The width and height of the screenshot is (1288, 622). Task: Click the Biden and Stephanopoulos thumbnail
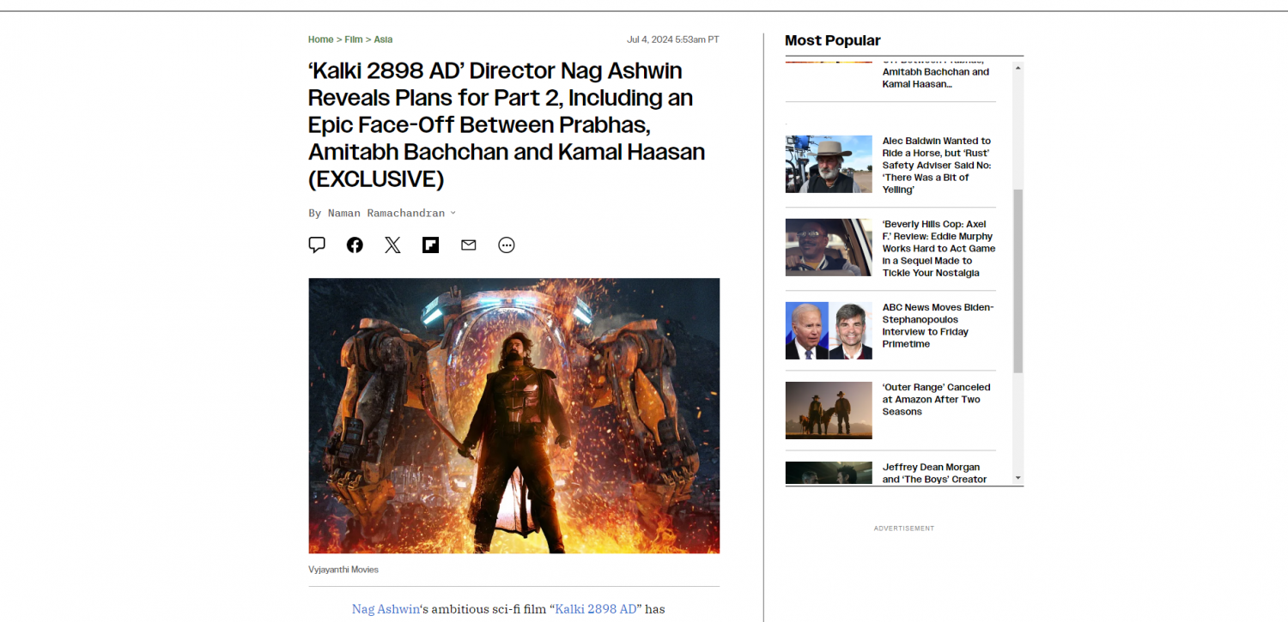tap(829, 330)
